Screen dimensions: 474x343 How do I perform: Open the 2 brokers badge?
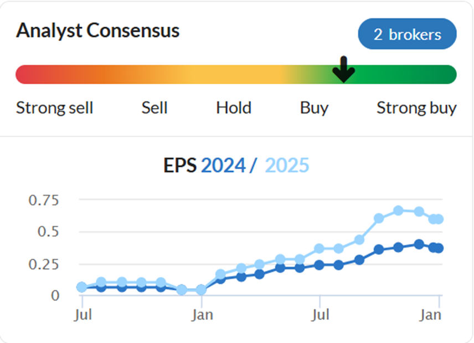point(407,34)
